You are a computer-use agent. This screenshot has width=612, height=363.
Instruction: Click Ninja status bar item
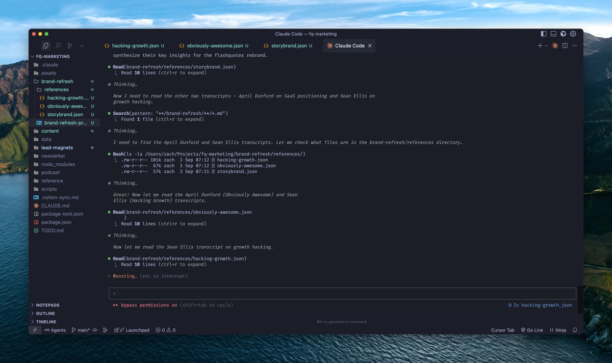pos(558,330)
